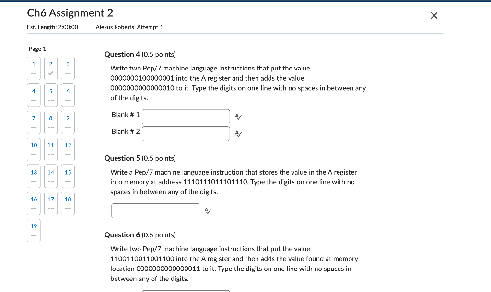Run spell check on Question 6 answer box
This screenshot has height=292, width=491.
(x=238, y=291)
